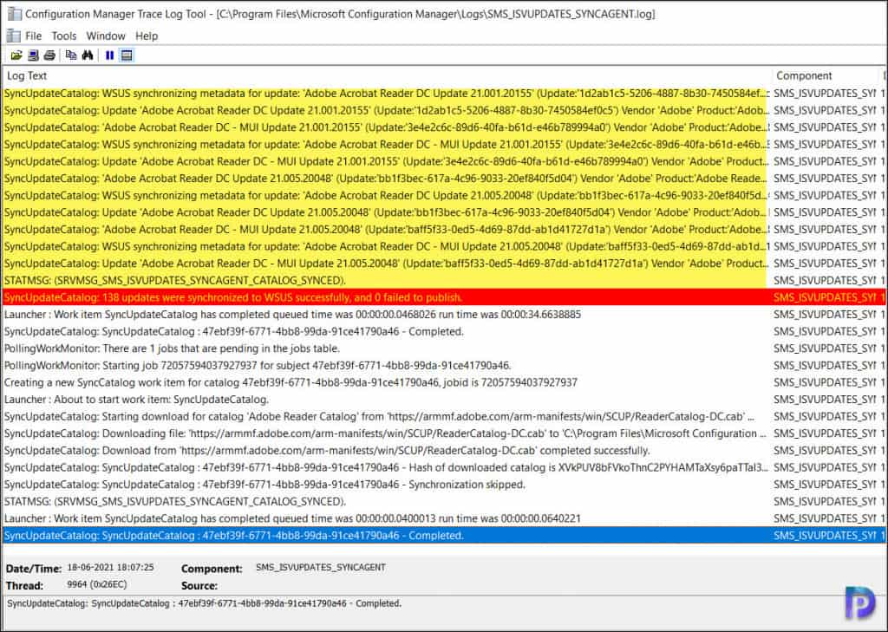
Task: Click the Print toolbar icon
Action: tap(49, 55)
